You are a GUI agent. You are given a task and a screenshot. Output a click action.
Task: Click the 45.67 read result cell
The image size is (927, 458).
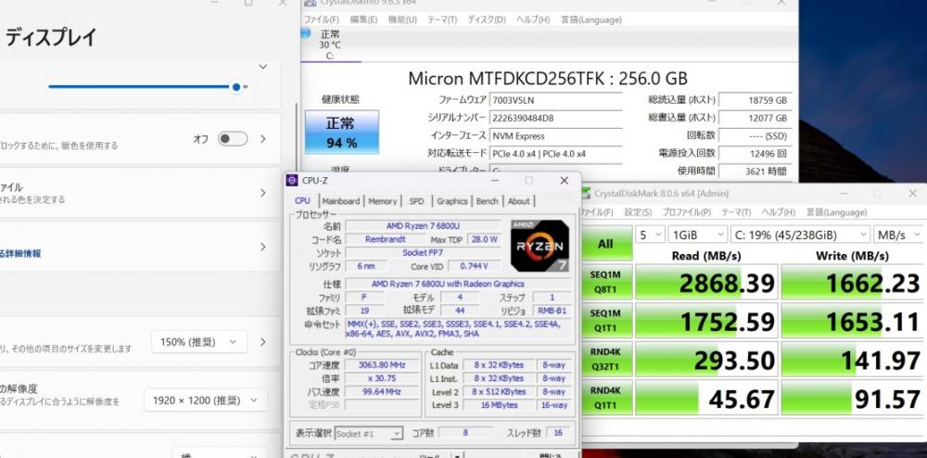point(706,398)
